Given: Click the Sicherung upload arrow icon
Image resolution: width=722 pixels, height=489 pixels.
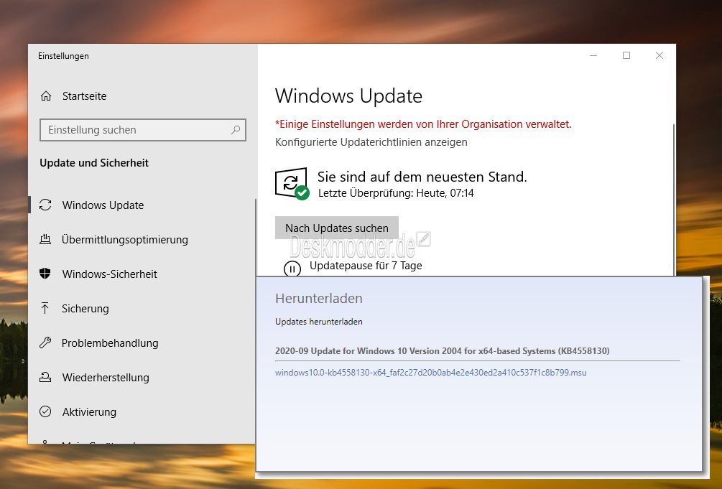Looking at the screenshot, I should pyautogui.click(x=45, y=308).
